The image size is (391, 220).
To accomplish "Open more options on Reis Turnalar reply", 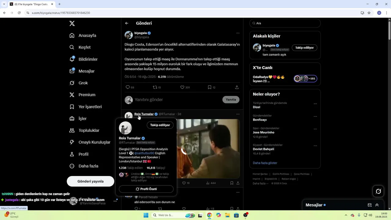I will point(238,114).
